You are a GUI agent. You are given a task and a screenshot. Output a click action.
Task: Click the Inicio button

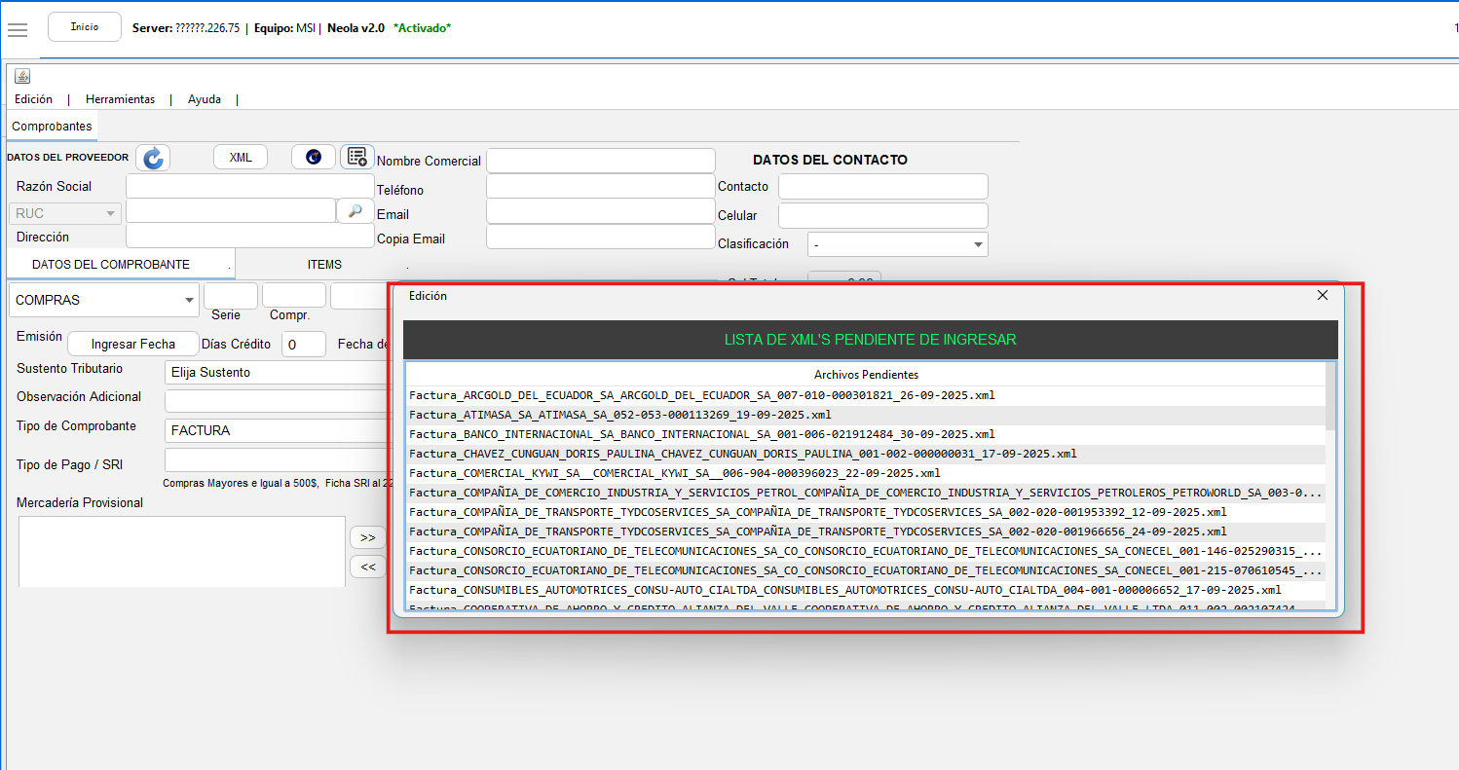[85, 27]
